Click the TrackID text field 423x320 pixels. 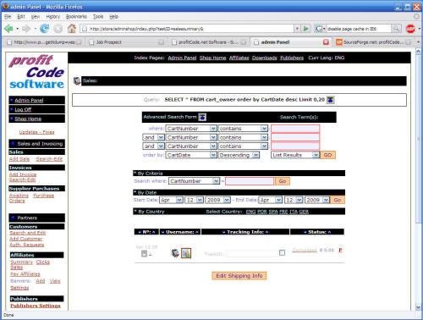(252, 253)
